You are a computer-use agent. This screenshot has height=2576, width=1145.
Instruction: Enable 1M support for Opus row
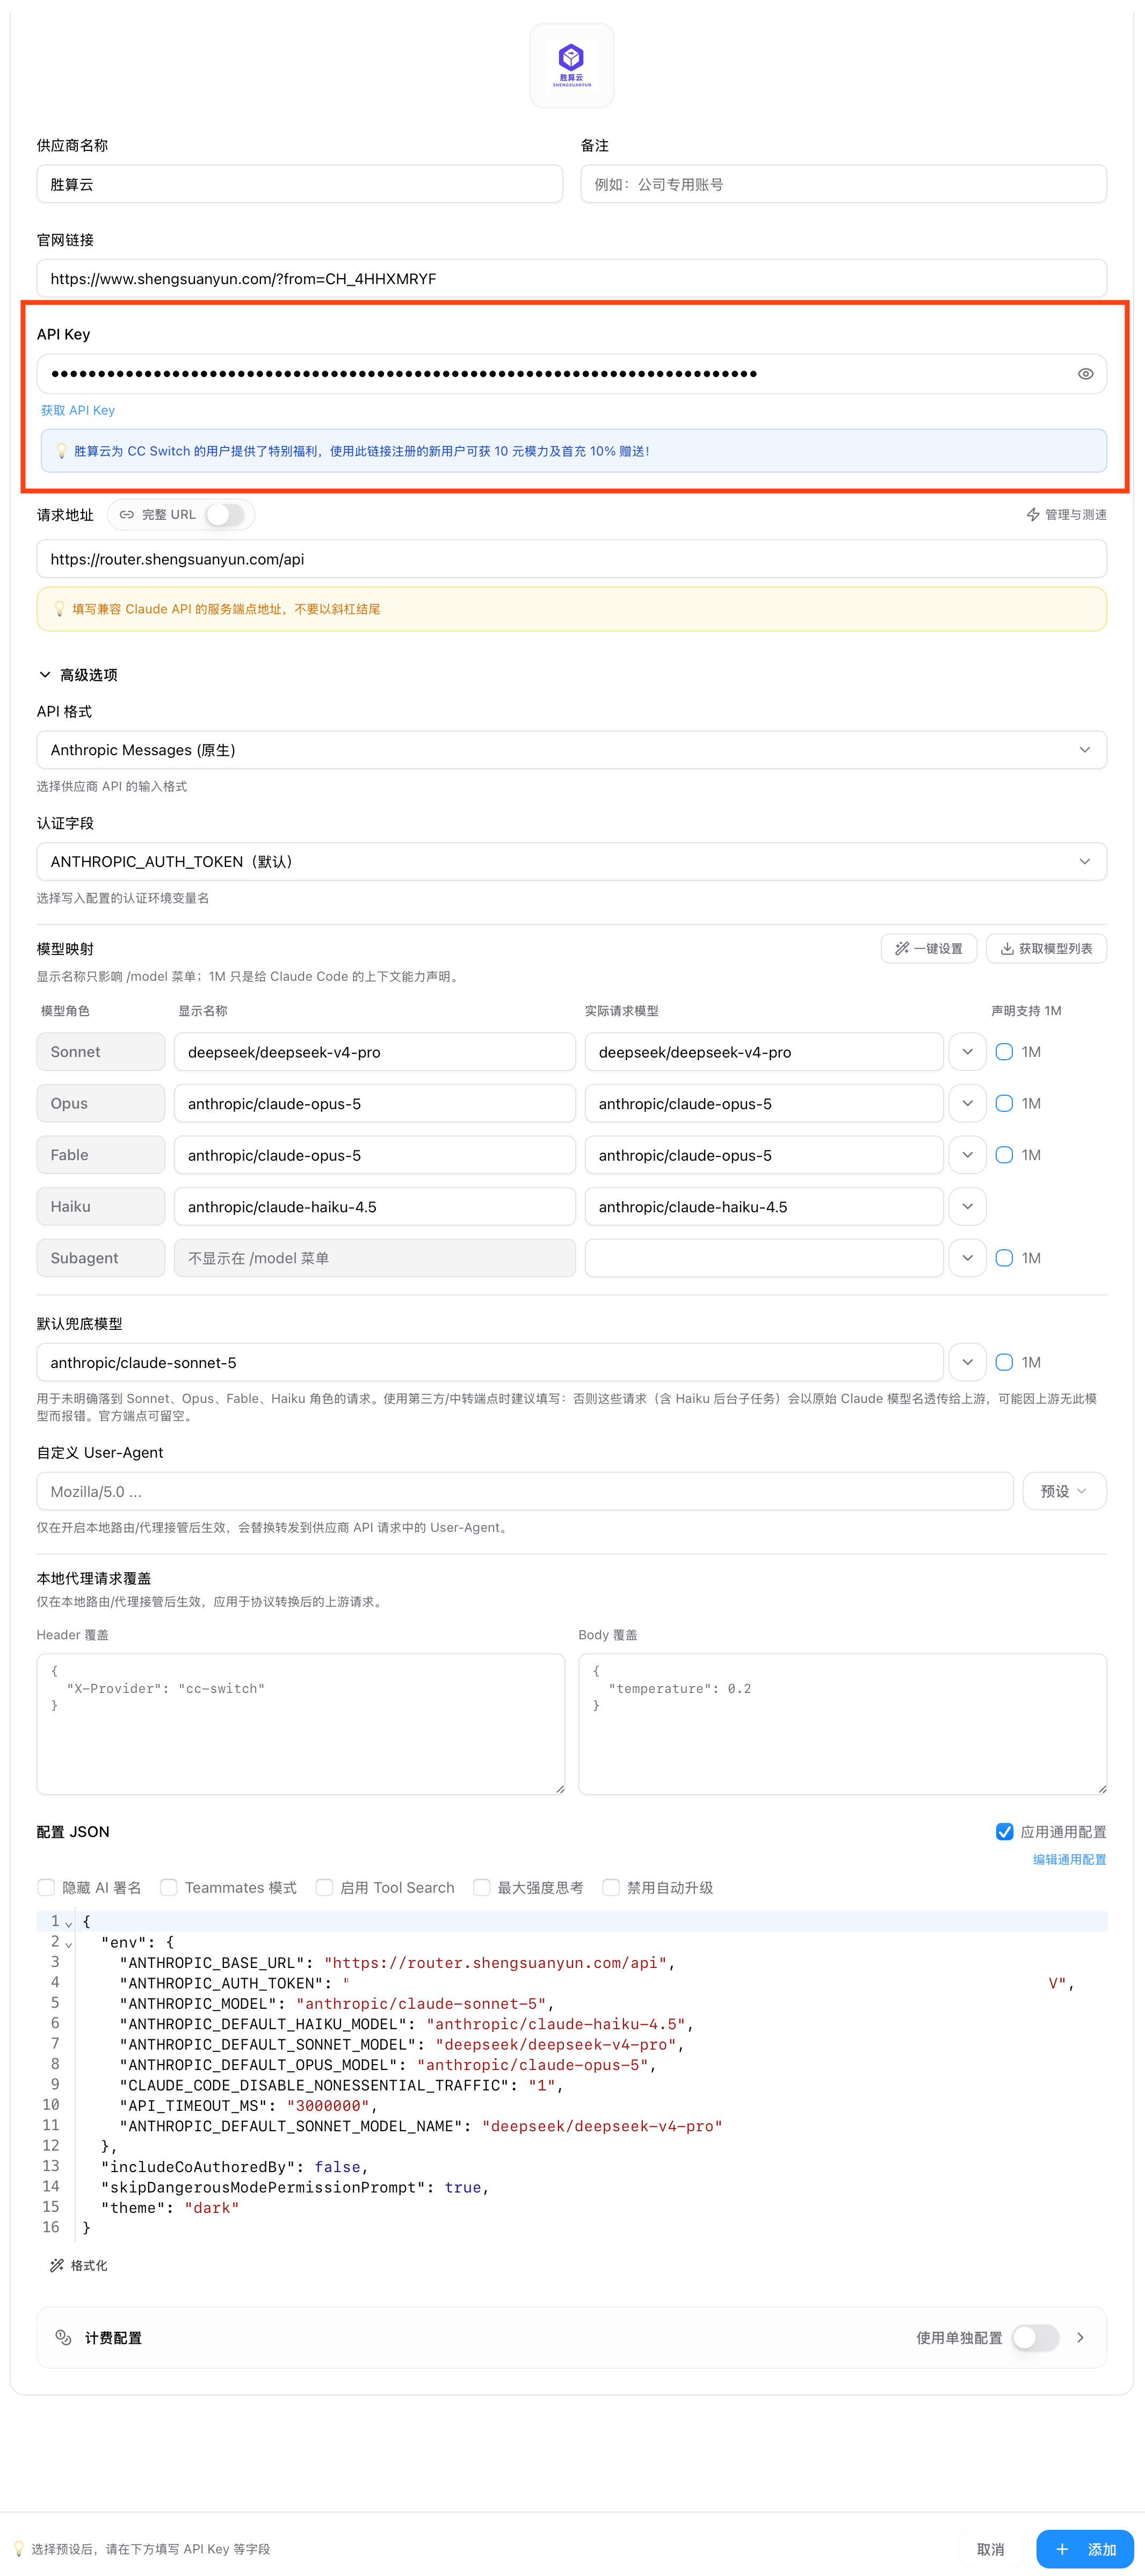tap(1004, 1104)
